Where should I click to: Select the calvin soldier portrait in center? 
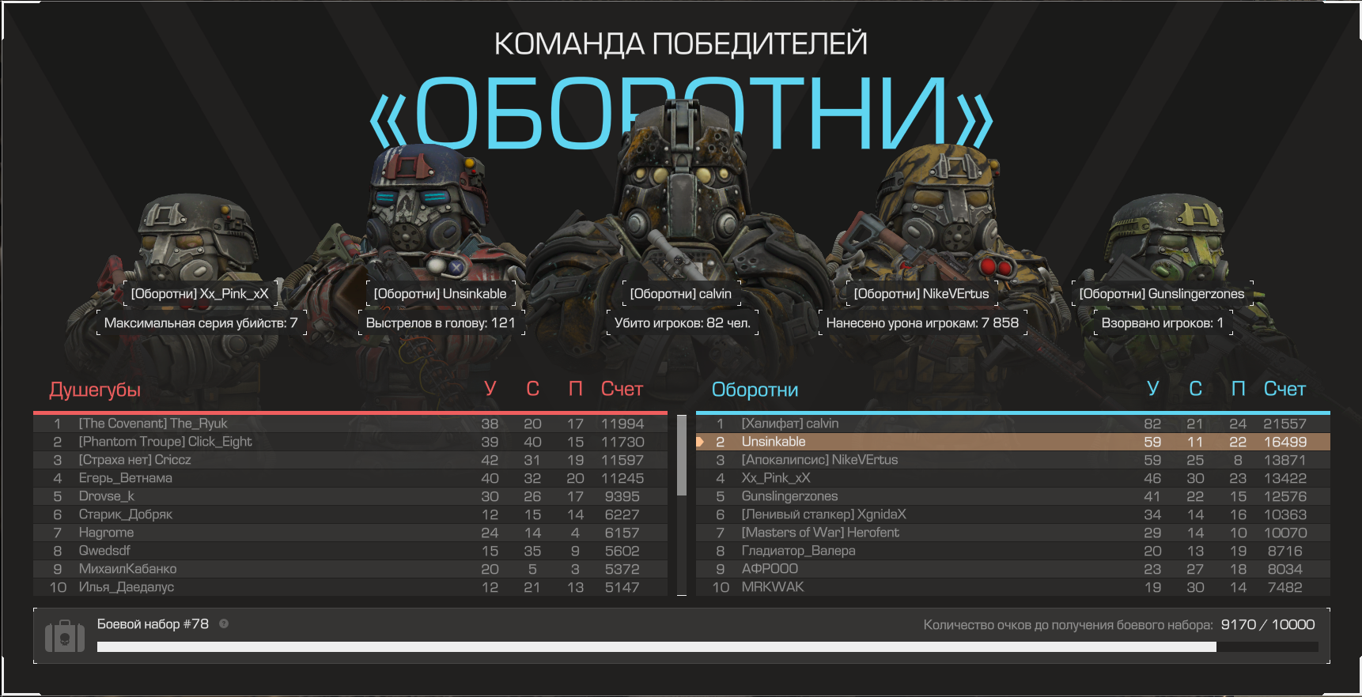coord(680,205)
